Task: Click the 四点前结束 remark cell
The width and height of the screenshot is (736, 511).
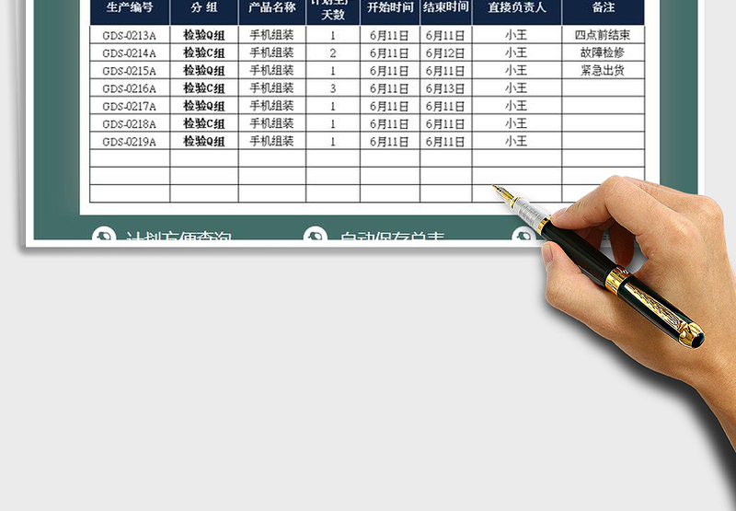Action: click(x=603, y=35)
